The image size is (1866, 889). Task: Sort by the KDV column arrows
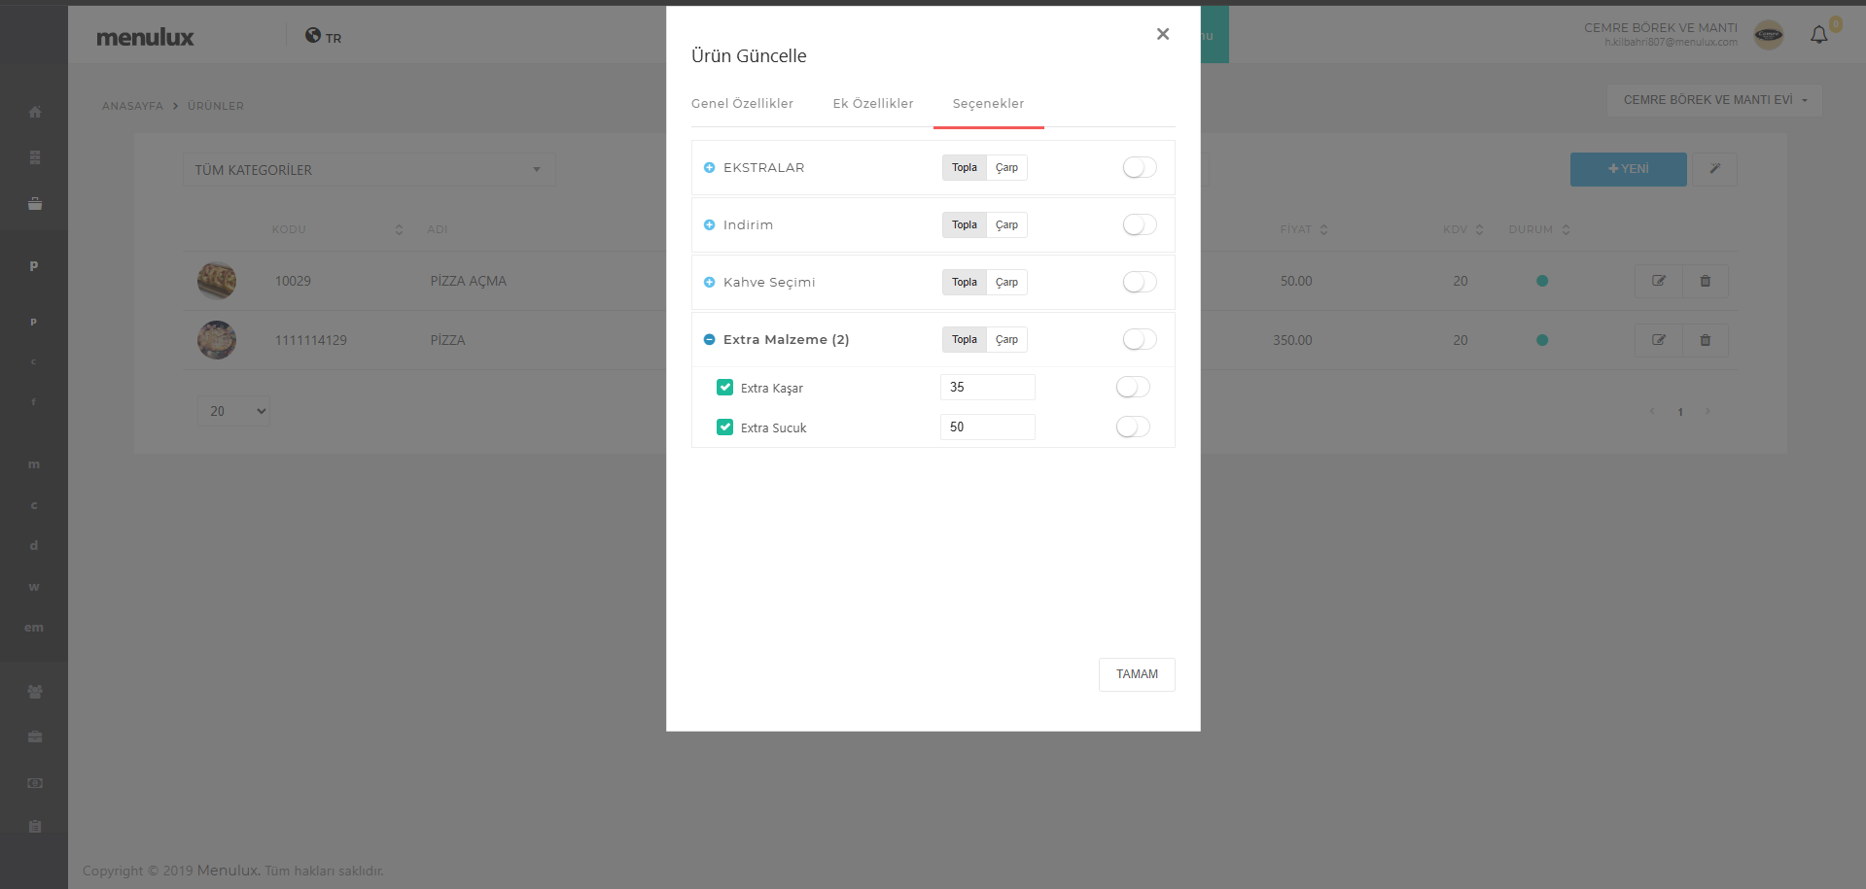[x=1479, y=229]
